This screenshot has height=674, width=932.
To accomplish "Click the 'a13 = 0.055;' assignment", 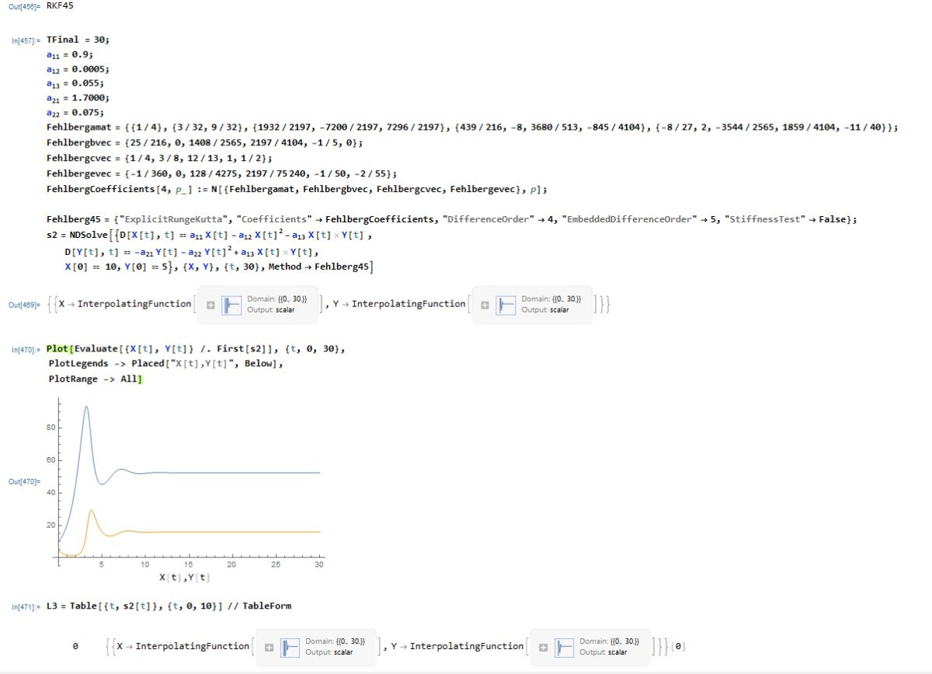I will click(x=75, y=82).
